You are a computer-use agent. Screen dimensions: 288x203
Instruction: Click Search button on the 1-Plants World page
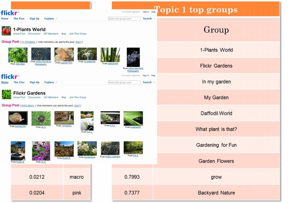click(147, 19)
